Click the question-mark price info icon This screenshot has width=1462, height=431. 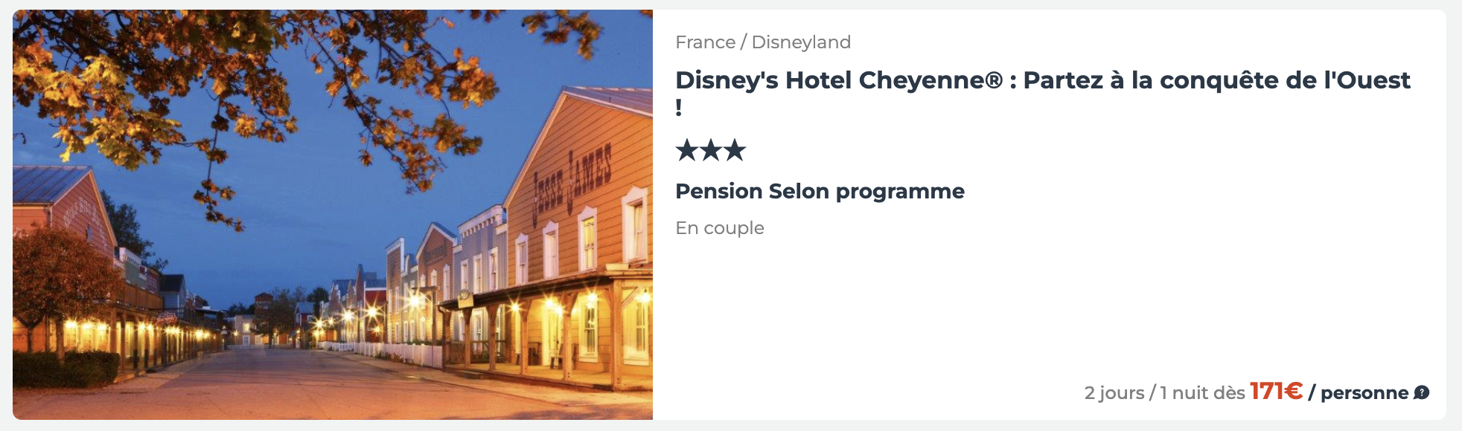(1421, 392)
